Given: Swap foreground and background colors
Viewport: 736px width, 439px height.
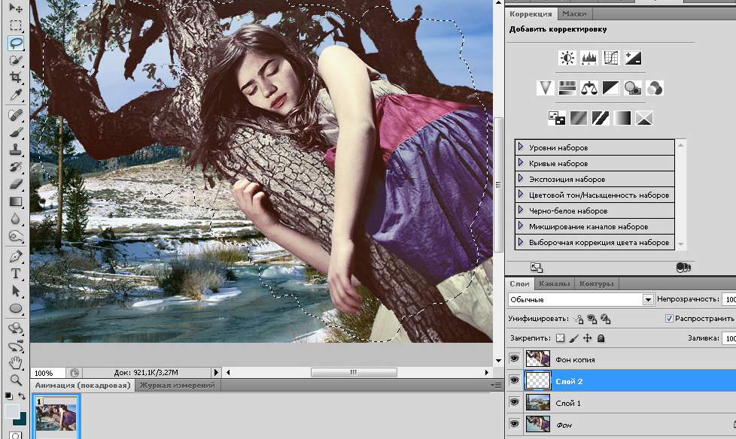Looking at the screenshot, I should coord(22,396).
